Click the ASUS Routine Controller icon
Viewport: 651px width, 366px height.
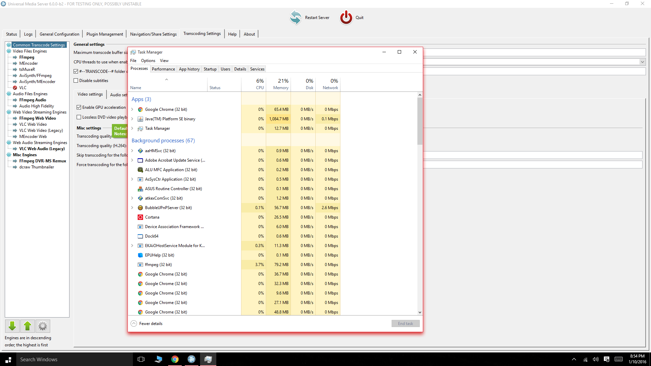coord(140,189)
